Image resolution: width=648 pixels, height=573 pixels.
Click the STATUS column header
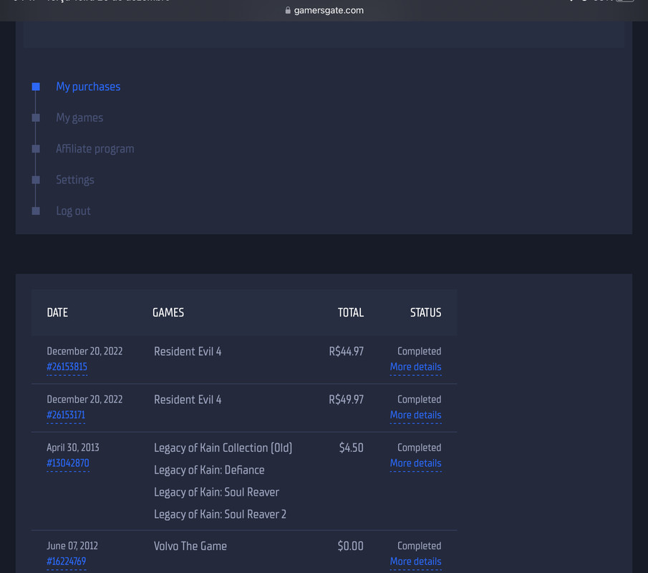pos(425,312)
